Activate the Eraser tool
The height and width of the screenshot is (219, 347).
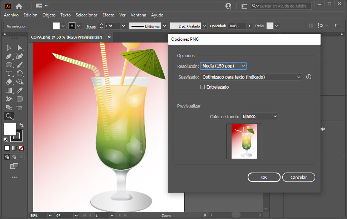point(9,81)
